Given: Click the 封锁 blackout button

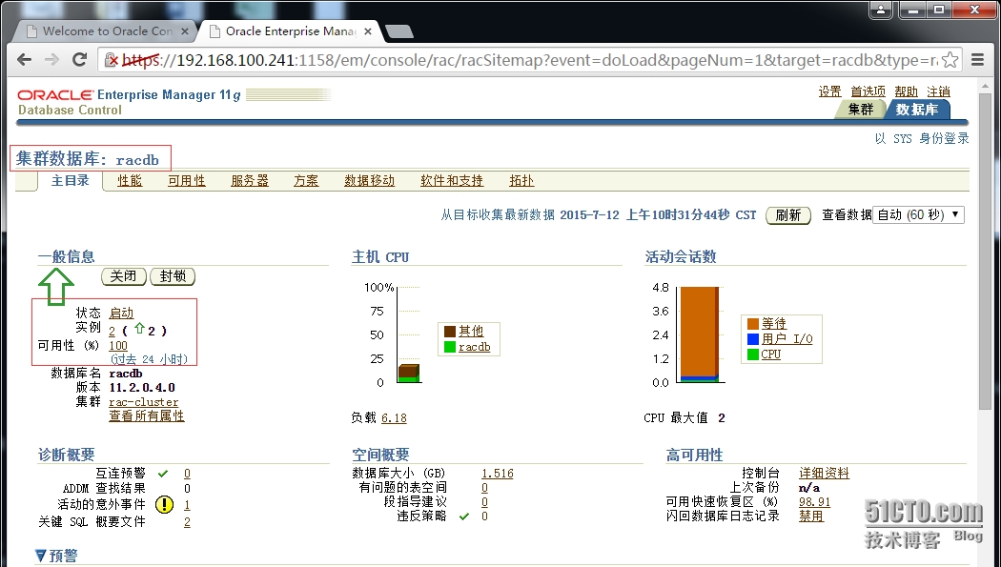Looking at the screenshot, I should pos(173,276).
